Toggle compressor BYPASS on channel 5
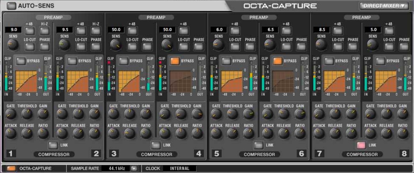 [226, 61]
